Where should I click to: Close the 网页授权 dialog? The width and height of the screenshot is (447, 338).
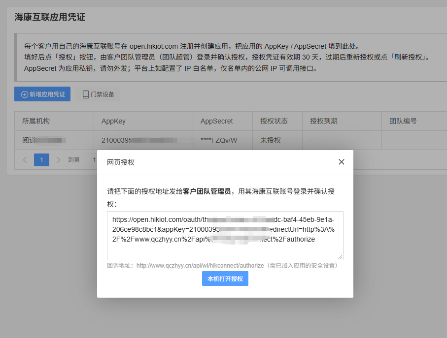(x=341, y=162)
